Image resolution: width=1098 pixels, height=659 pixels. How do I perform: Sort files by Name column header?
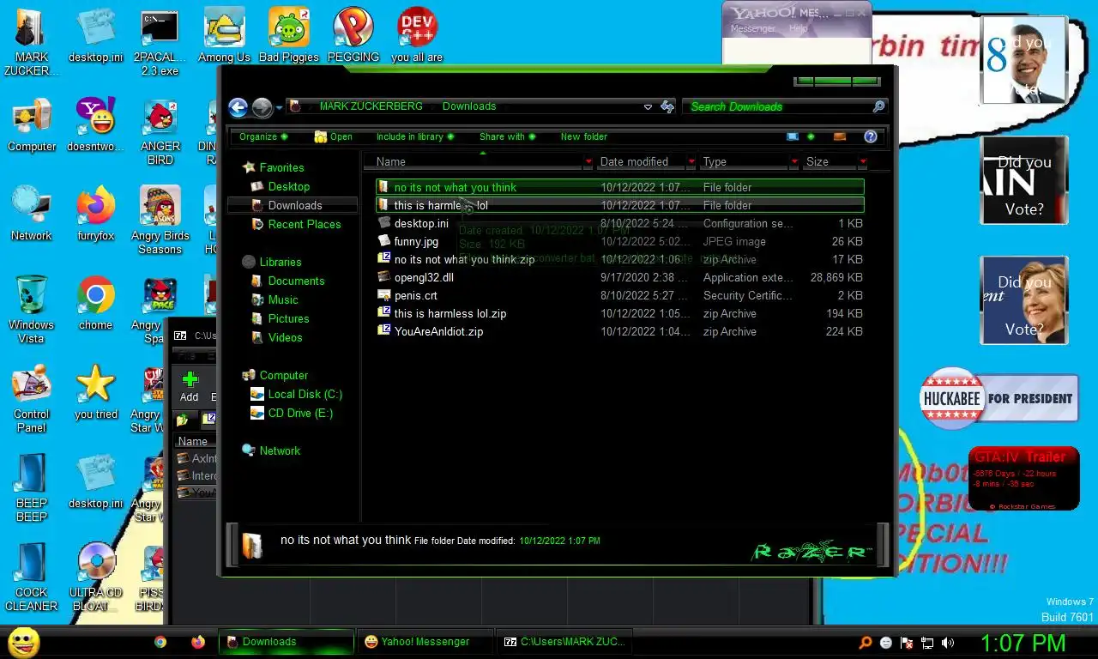pyautogui.click(x=479, y=161)
